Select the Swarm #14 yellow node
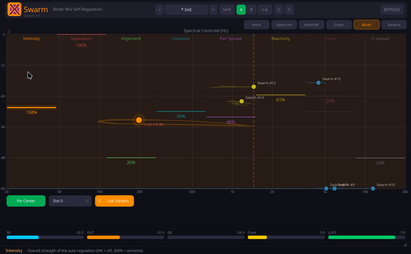Image resolution: width=411 pixels, height=254 pixels. click(x=242, y=102)
